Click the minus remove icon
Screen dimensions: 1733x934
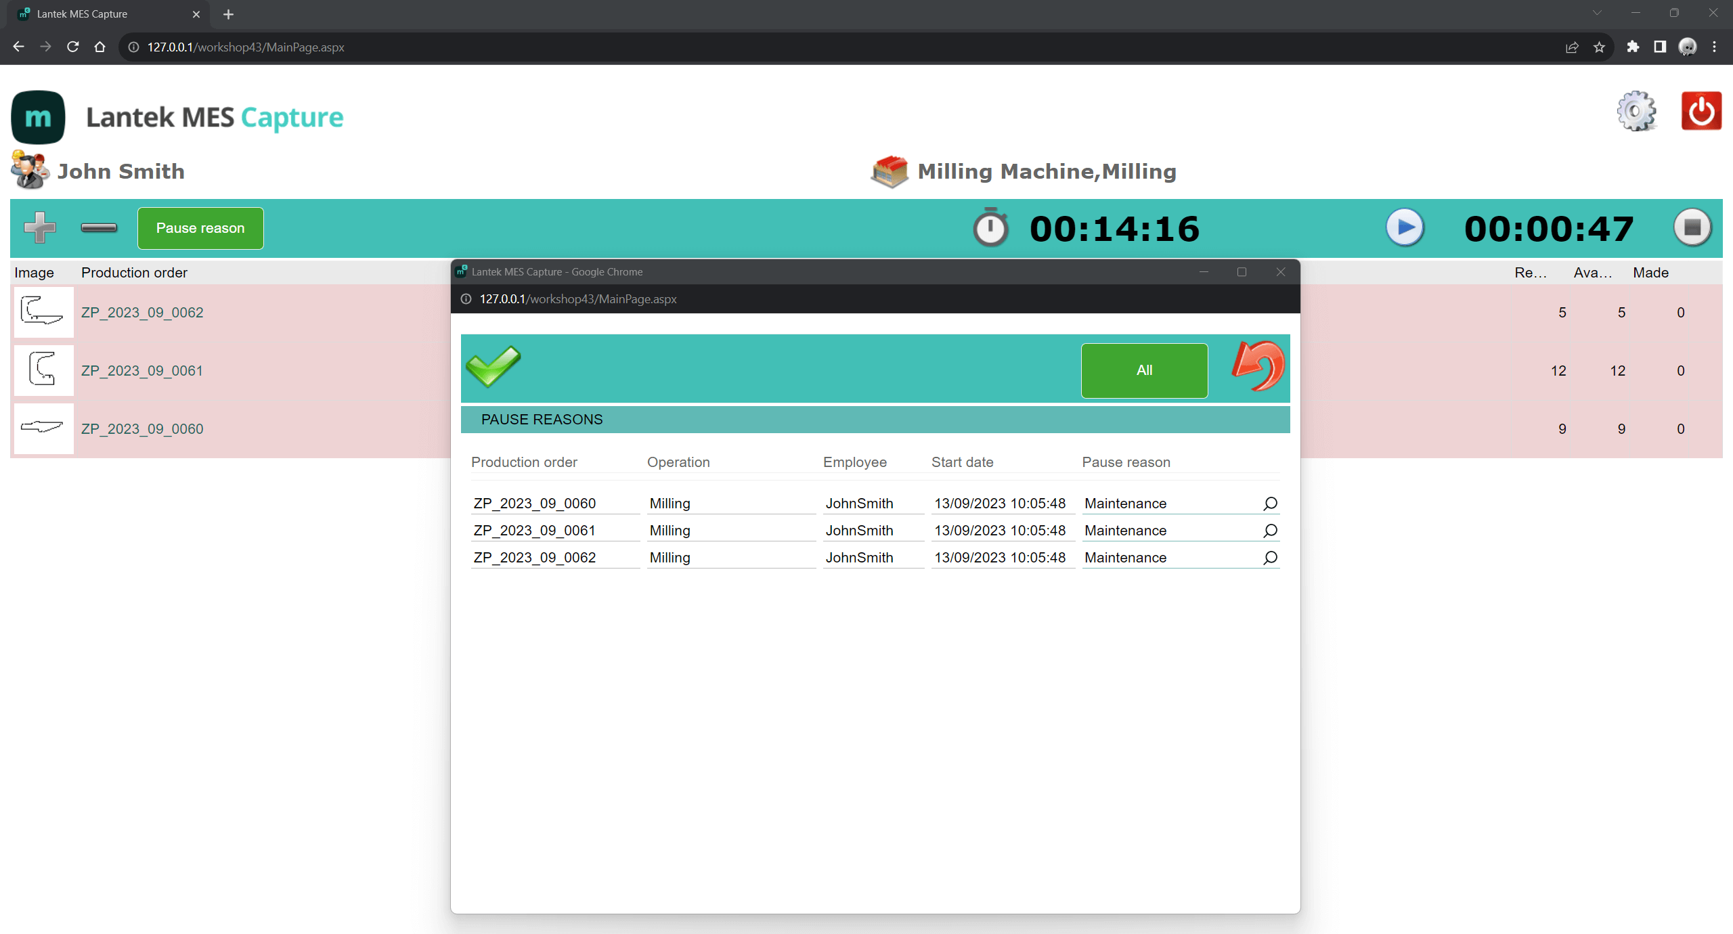pos(99,227)
